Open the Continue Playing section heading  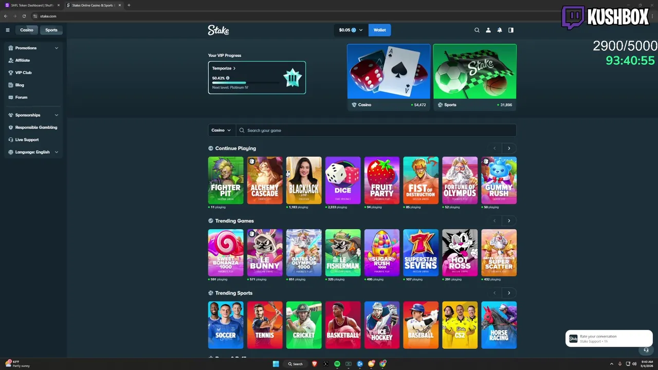[x=235, y=149]
